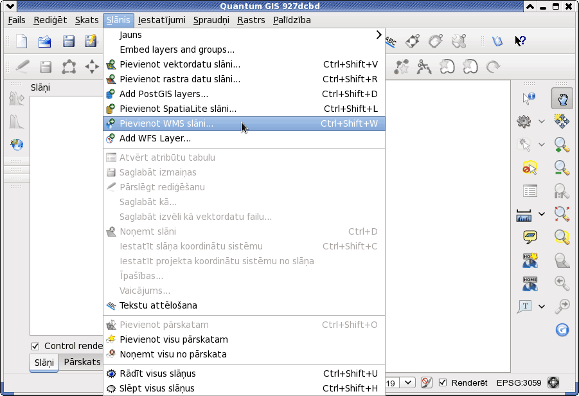
Task: Choose Pievienot vektordatu slāni entry
Action: (x=244, y=64)
